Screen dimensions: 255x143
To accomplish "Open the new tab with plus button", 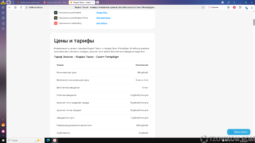I will coord(97,2).
